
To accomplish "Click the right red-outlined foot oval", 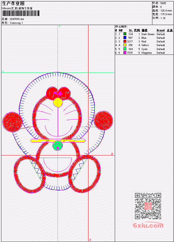I will coord(84,174).
